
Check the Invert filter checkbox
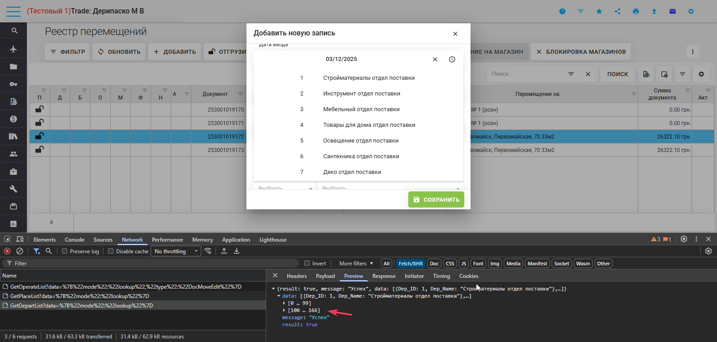tap(307, 263)
